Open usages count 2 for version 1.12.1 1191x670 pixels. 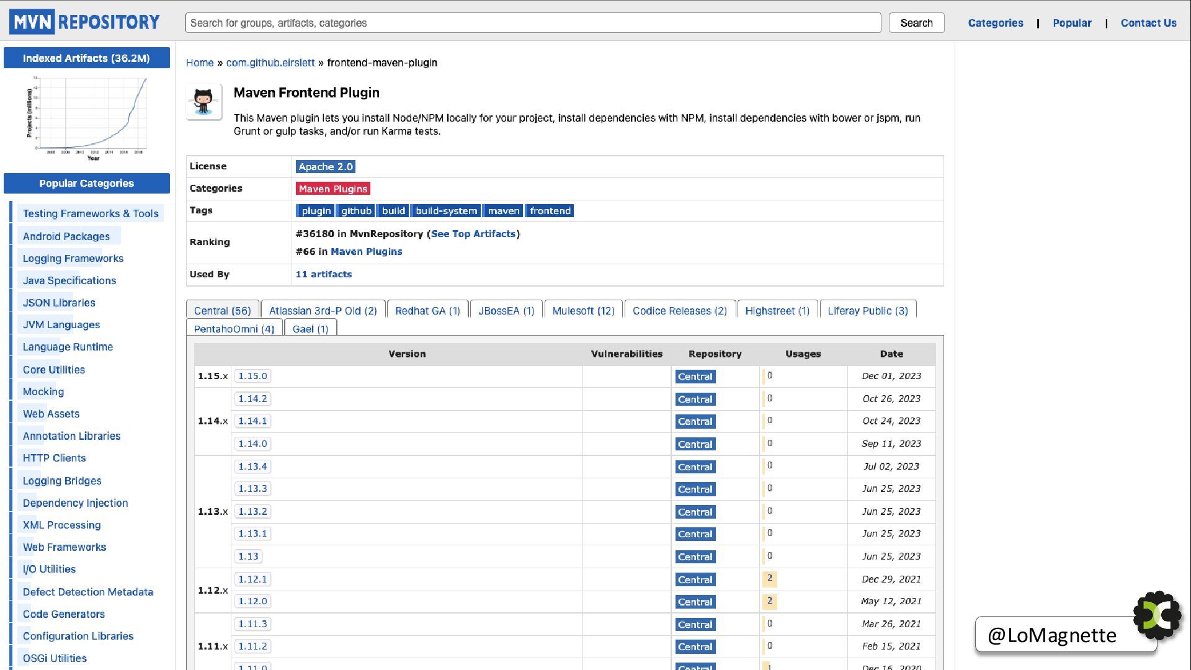[x=770, y=578]
